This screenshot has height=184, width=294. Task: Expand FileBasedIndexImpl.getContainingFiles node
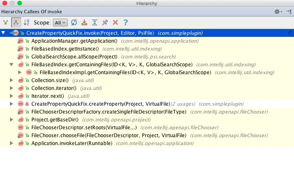[x=19, y=73]
